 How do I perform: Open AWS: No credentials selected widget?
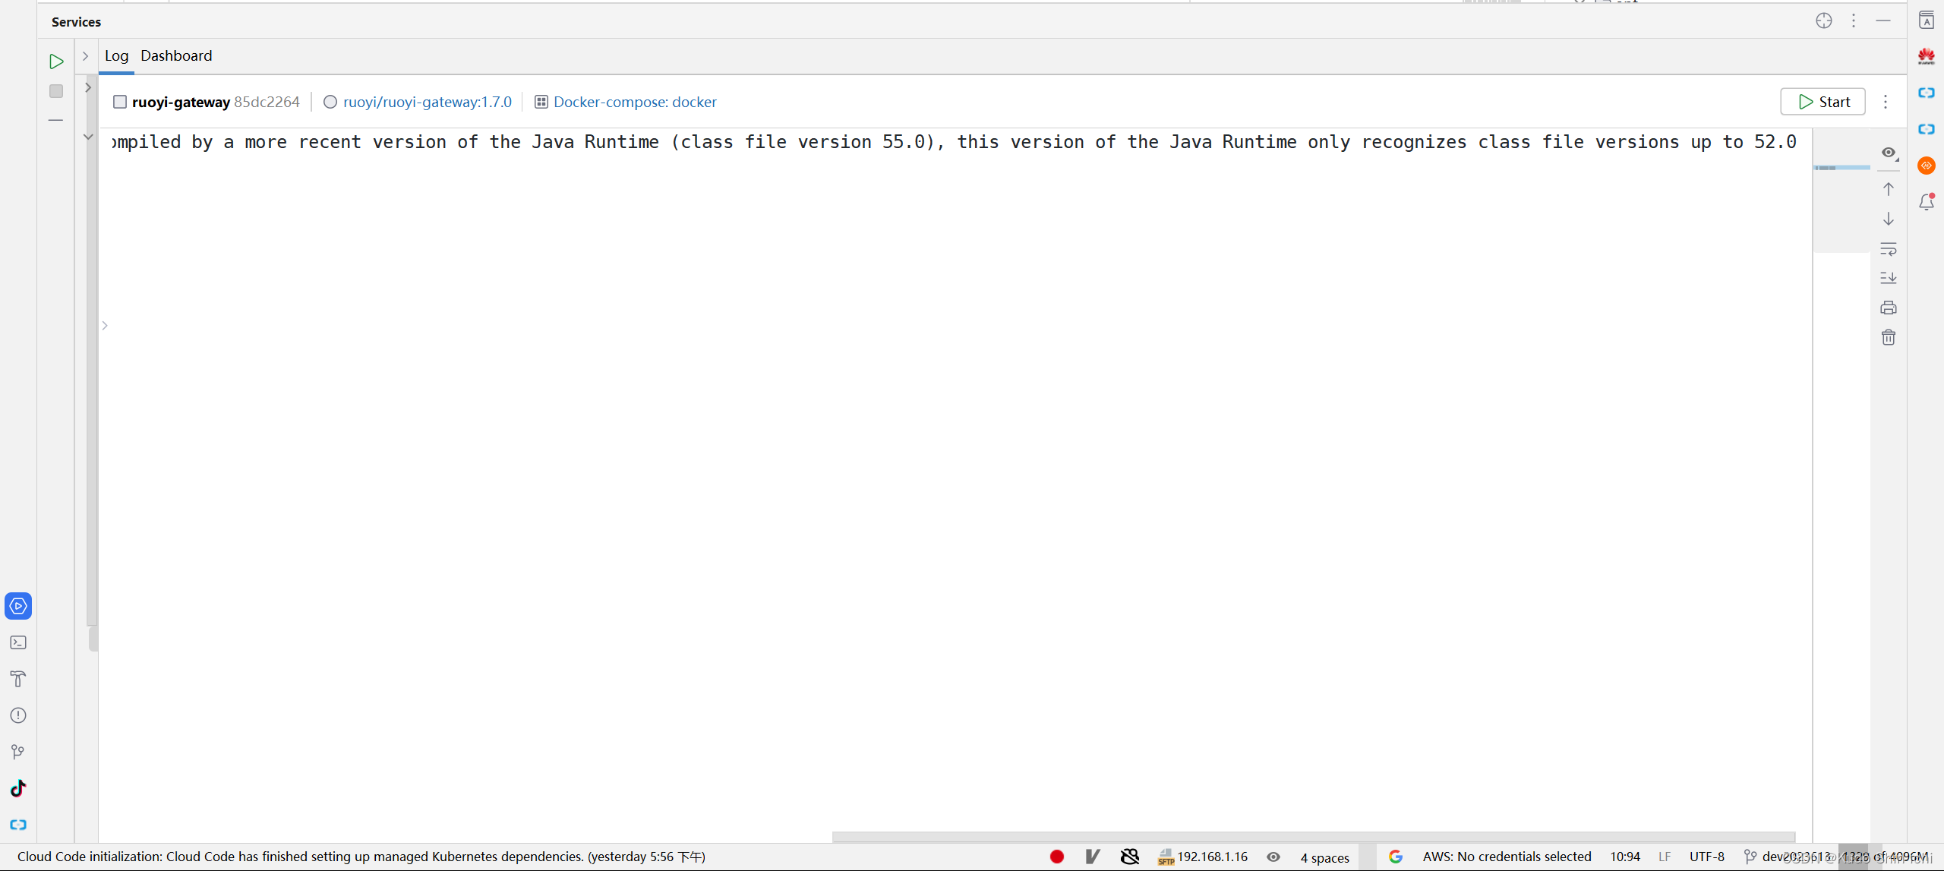pos(1507,857)
